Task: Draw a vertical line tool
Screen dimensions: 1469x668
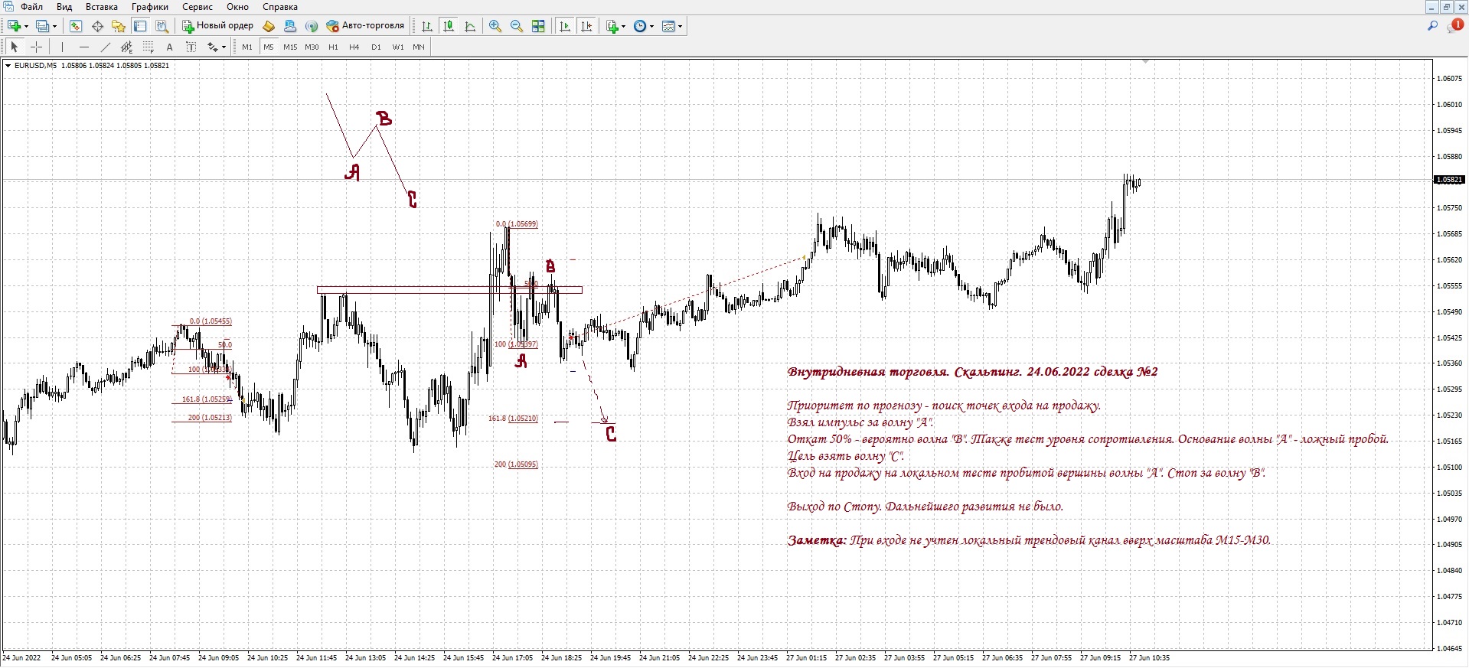Action: pyautogui.click(x=63, y=47)
